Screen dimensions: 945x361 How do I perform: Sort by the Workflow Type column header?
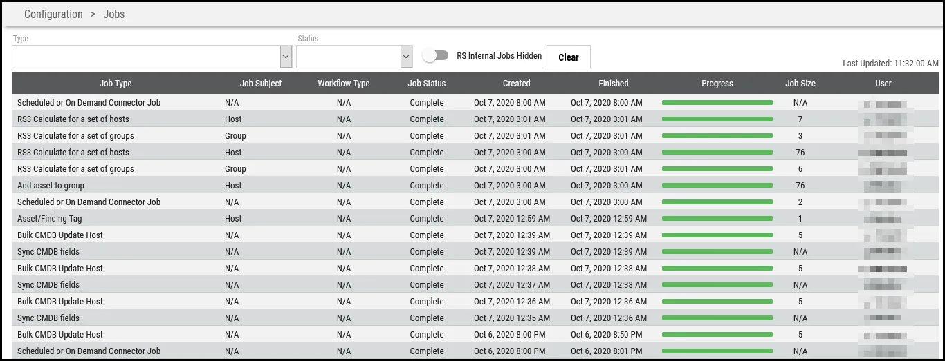pyautogui.click(x=344, y=84)
